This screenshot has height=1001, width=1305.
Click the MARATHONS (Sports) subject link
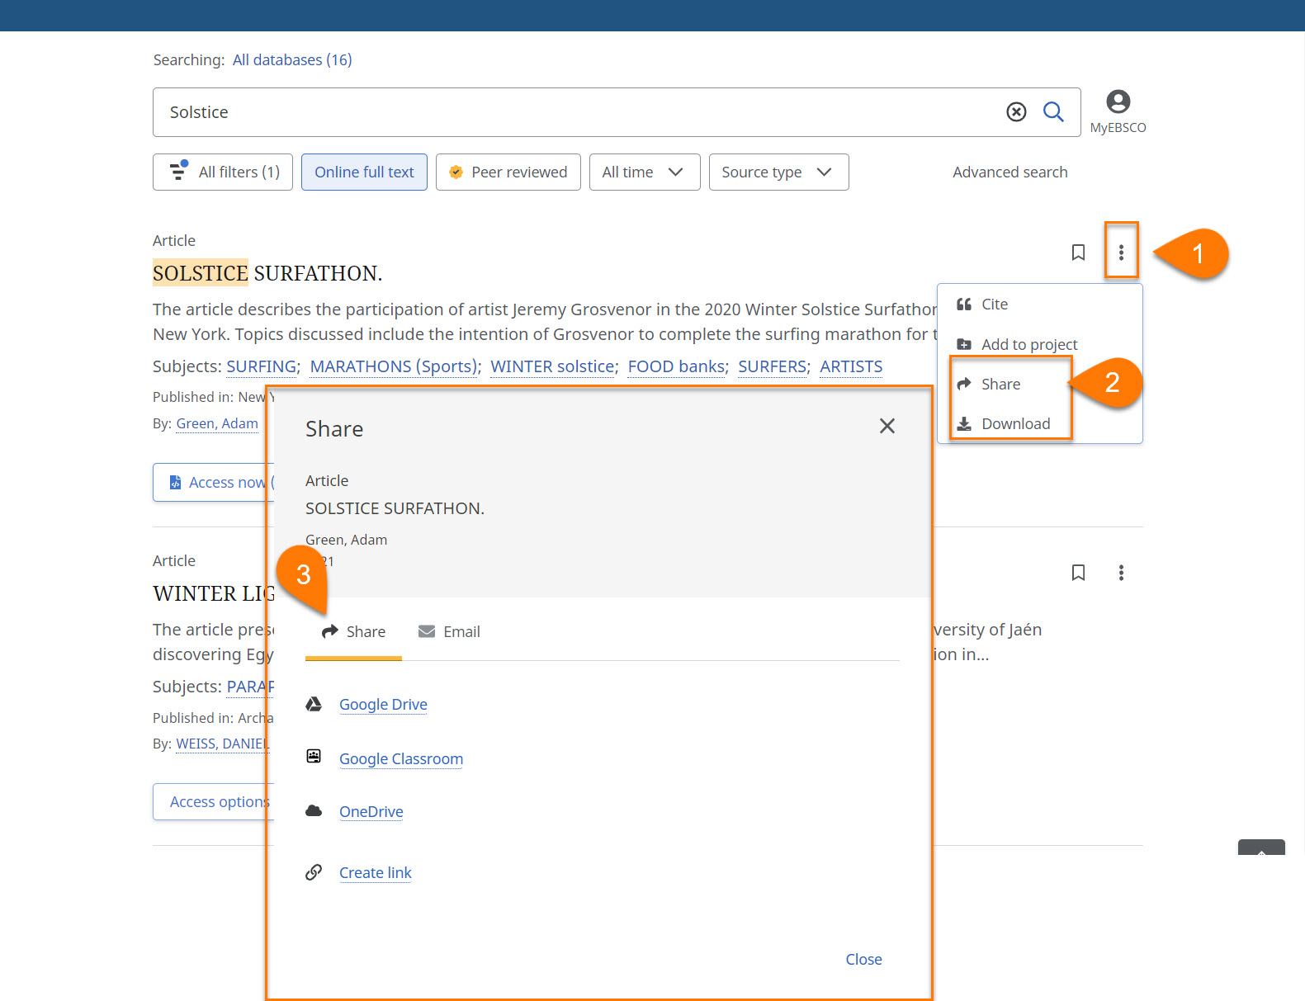tap(394, 366)
